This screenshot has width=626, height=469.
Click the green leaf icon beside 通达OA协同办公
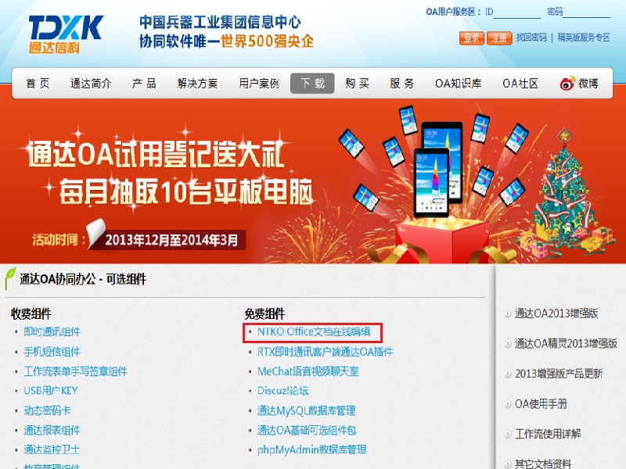[10, 278]
